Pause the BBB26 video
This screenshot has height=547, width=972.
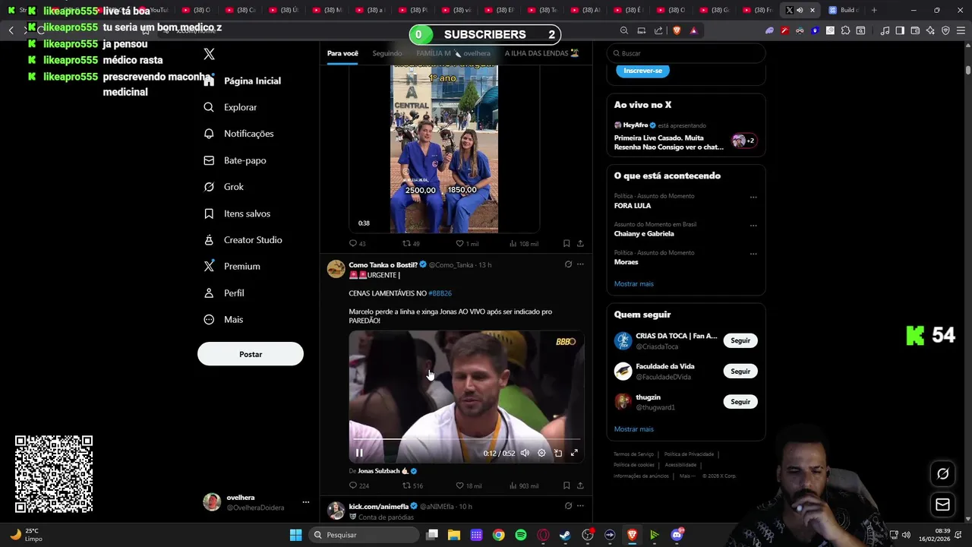359,453
